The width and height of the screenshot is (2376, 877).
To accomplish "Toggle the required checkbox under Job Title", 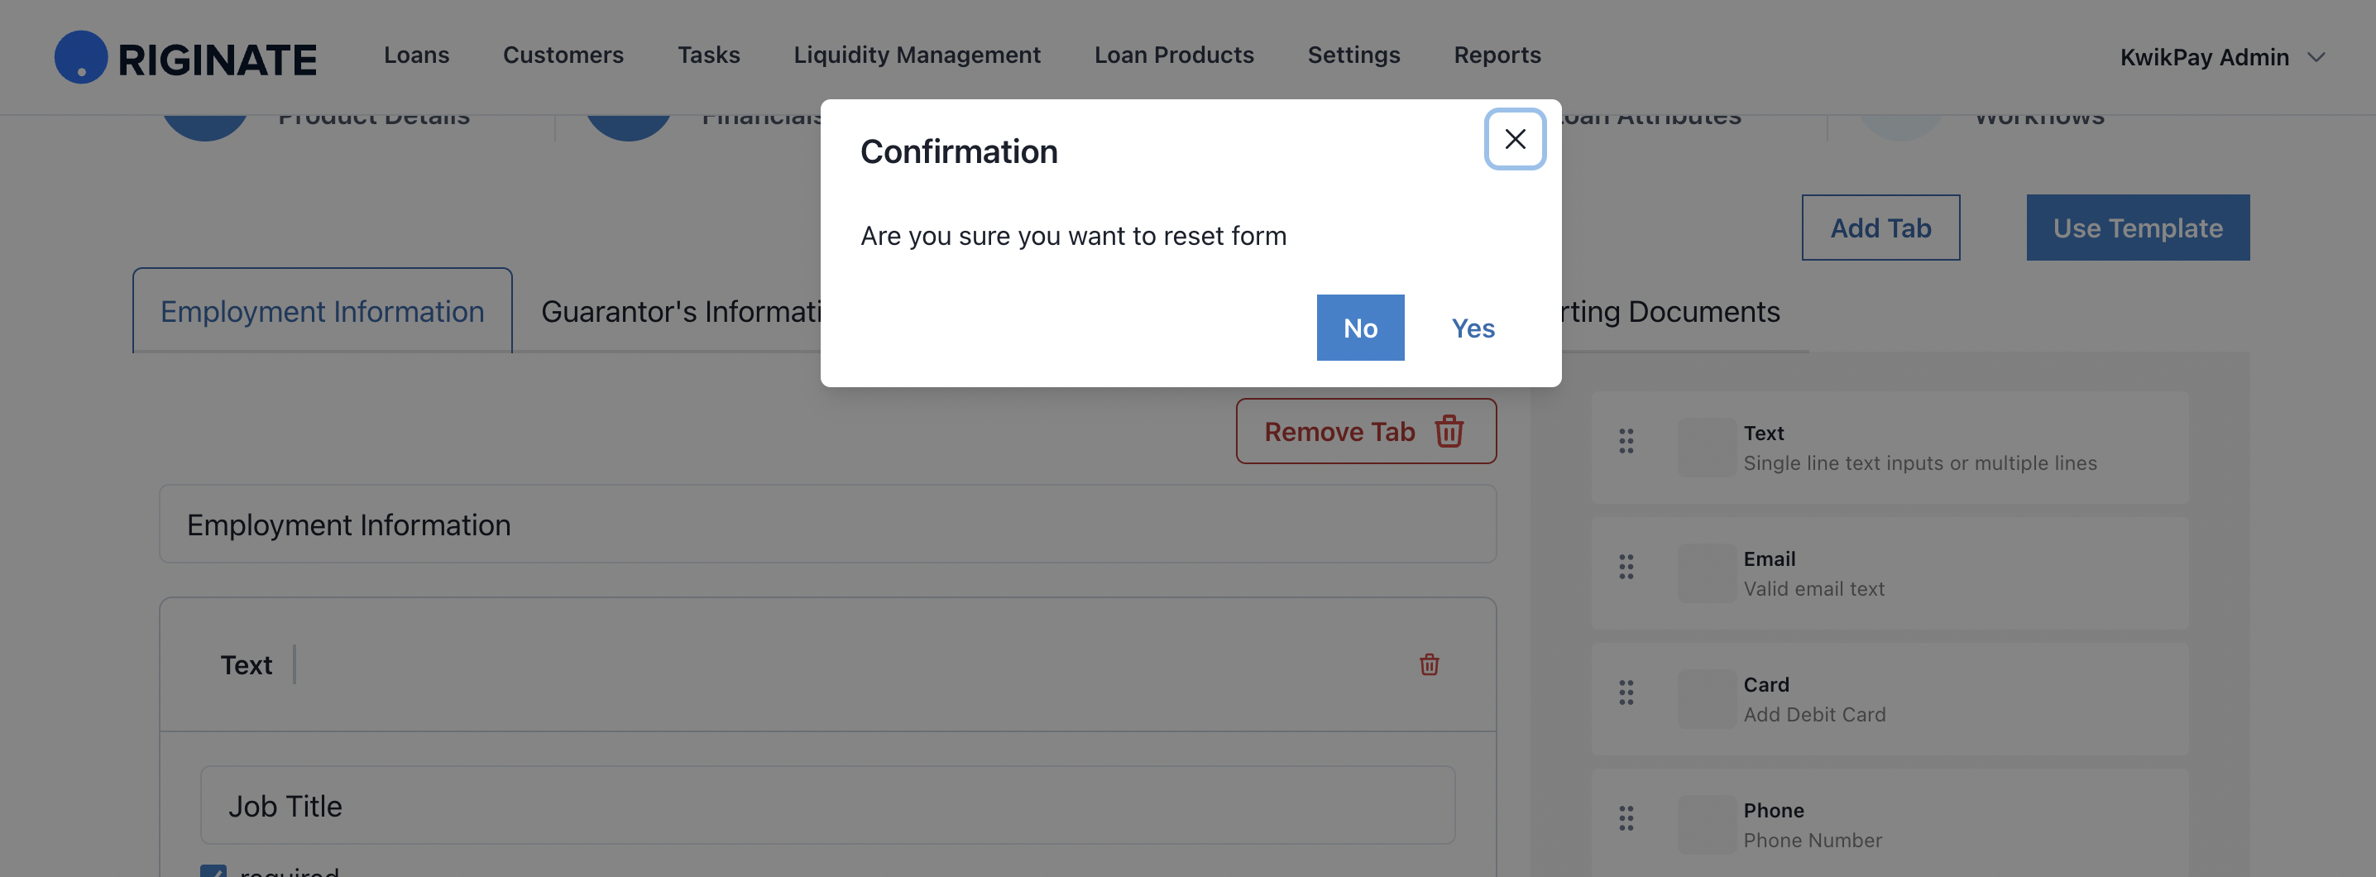I will click(x=213, y=870).
